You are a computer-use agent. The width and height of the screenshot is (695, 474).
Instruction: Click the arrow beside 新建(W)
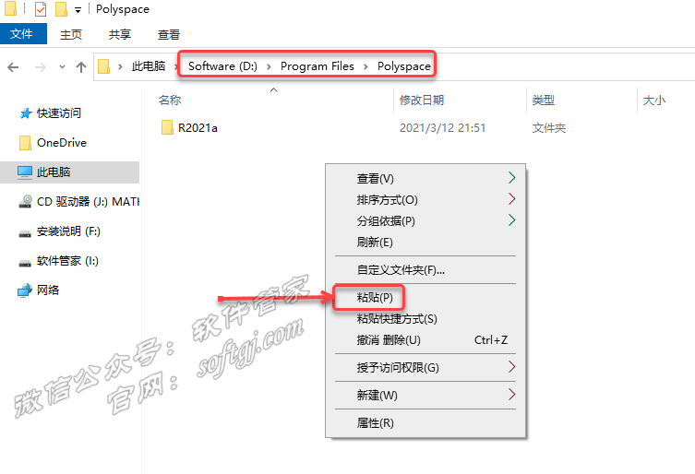coord(512,395)
